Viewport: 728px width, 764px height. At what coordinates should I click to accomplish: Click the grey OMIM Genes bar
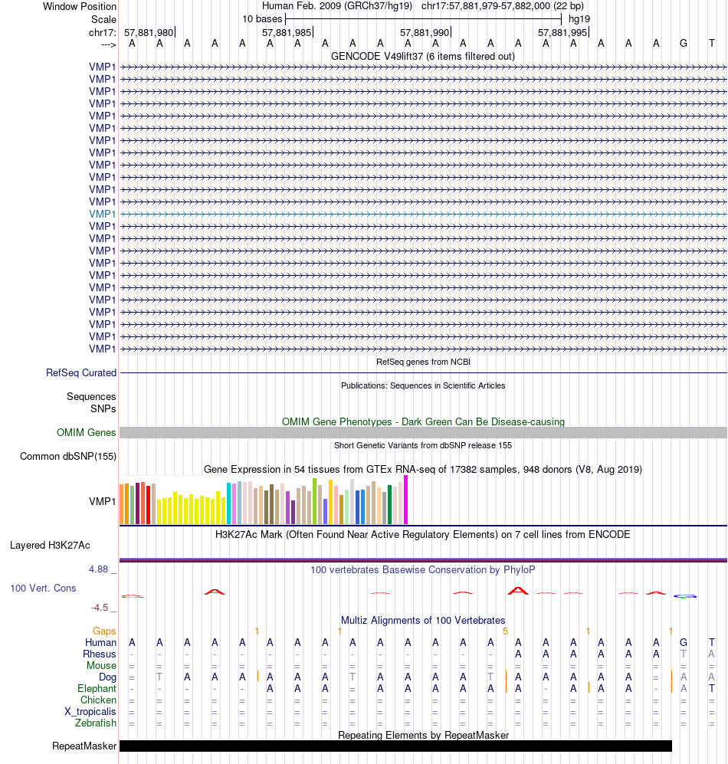pyautogui.click(x=423, y=433)
